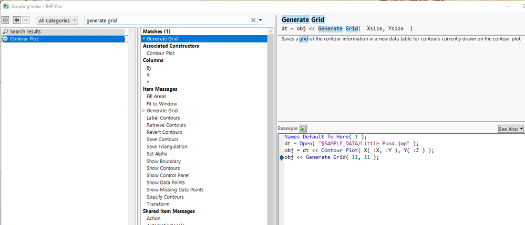The width and height of the screenshot is (525, 225).
Task: Select the X column item
Action: click(148, 75)
